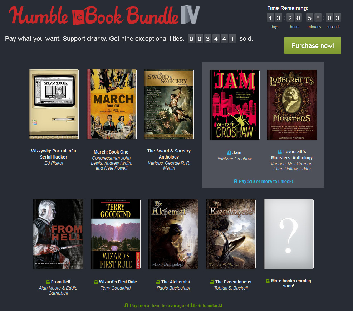Image resolution: width=353 pixels, height=311 pixels.
Task: Select the Wizzywig book cover
Action: [x=54, y=104]
